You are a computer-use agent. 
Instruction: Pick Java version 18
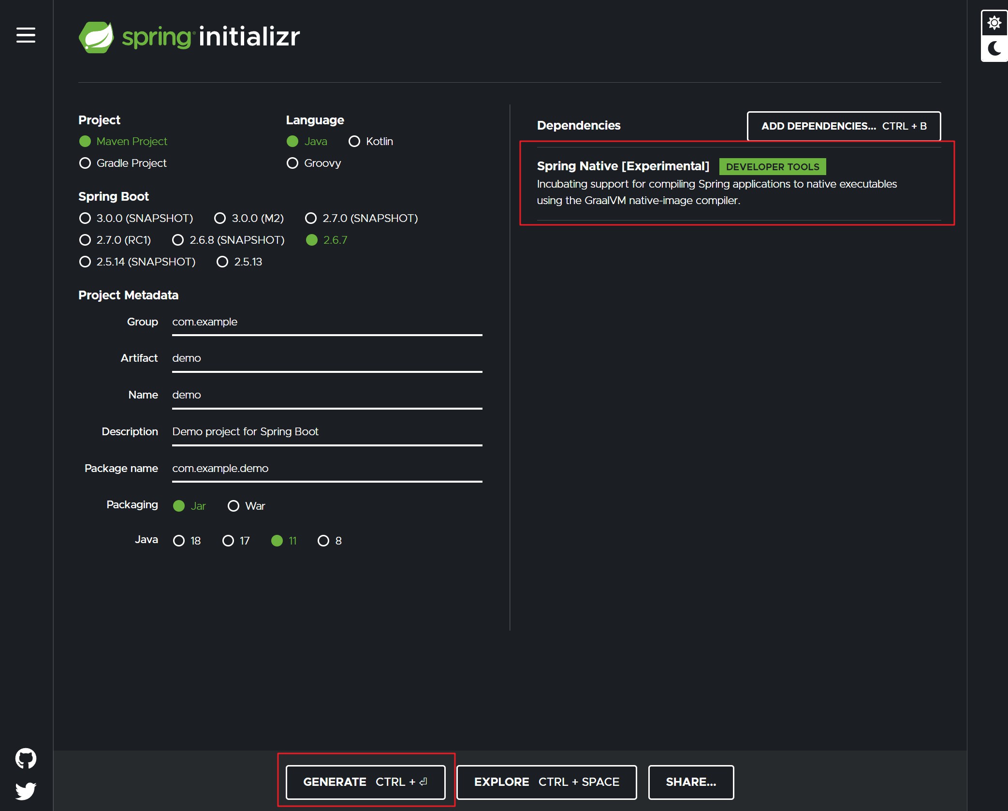coord(187,541)
